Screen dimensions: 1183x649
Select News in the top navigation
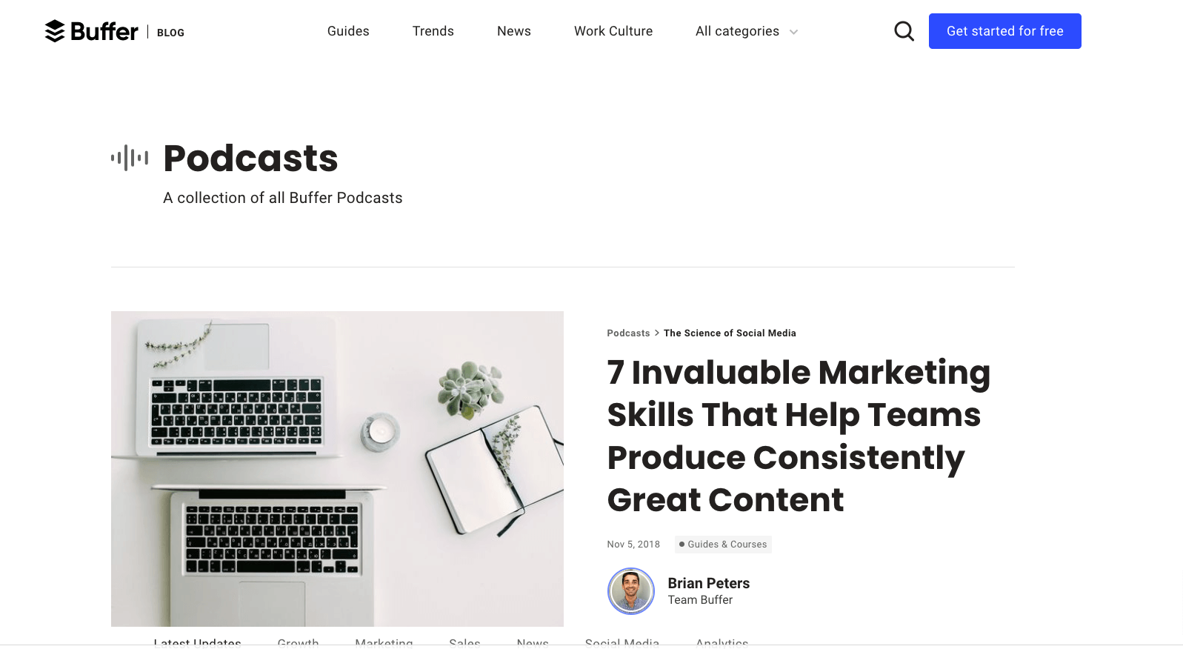[x=514, y=31]
